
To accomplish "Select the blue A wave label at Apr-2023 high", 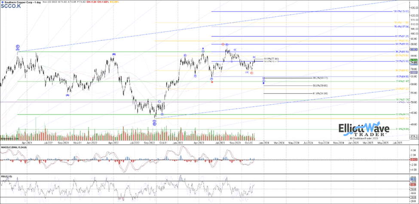I will coord(203,49).
